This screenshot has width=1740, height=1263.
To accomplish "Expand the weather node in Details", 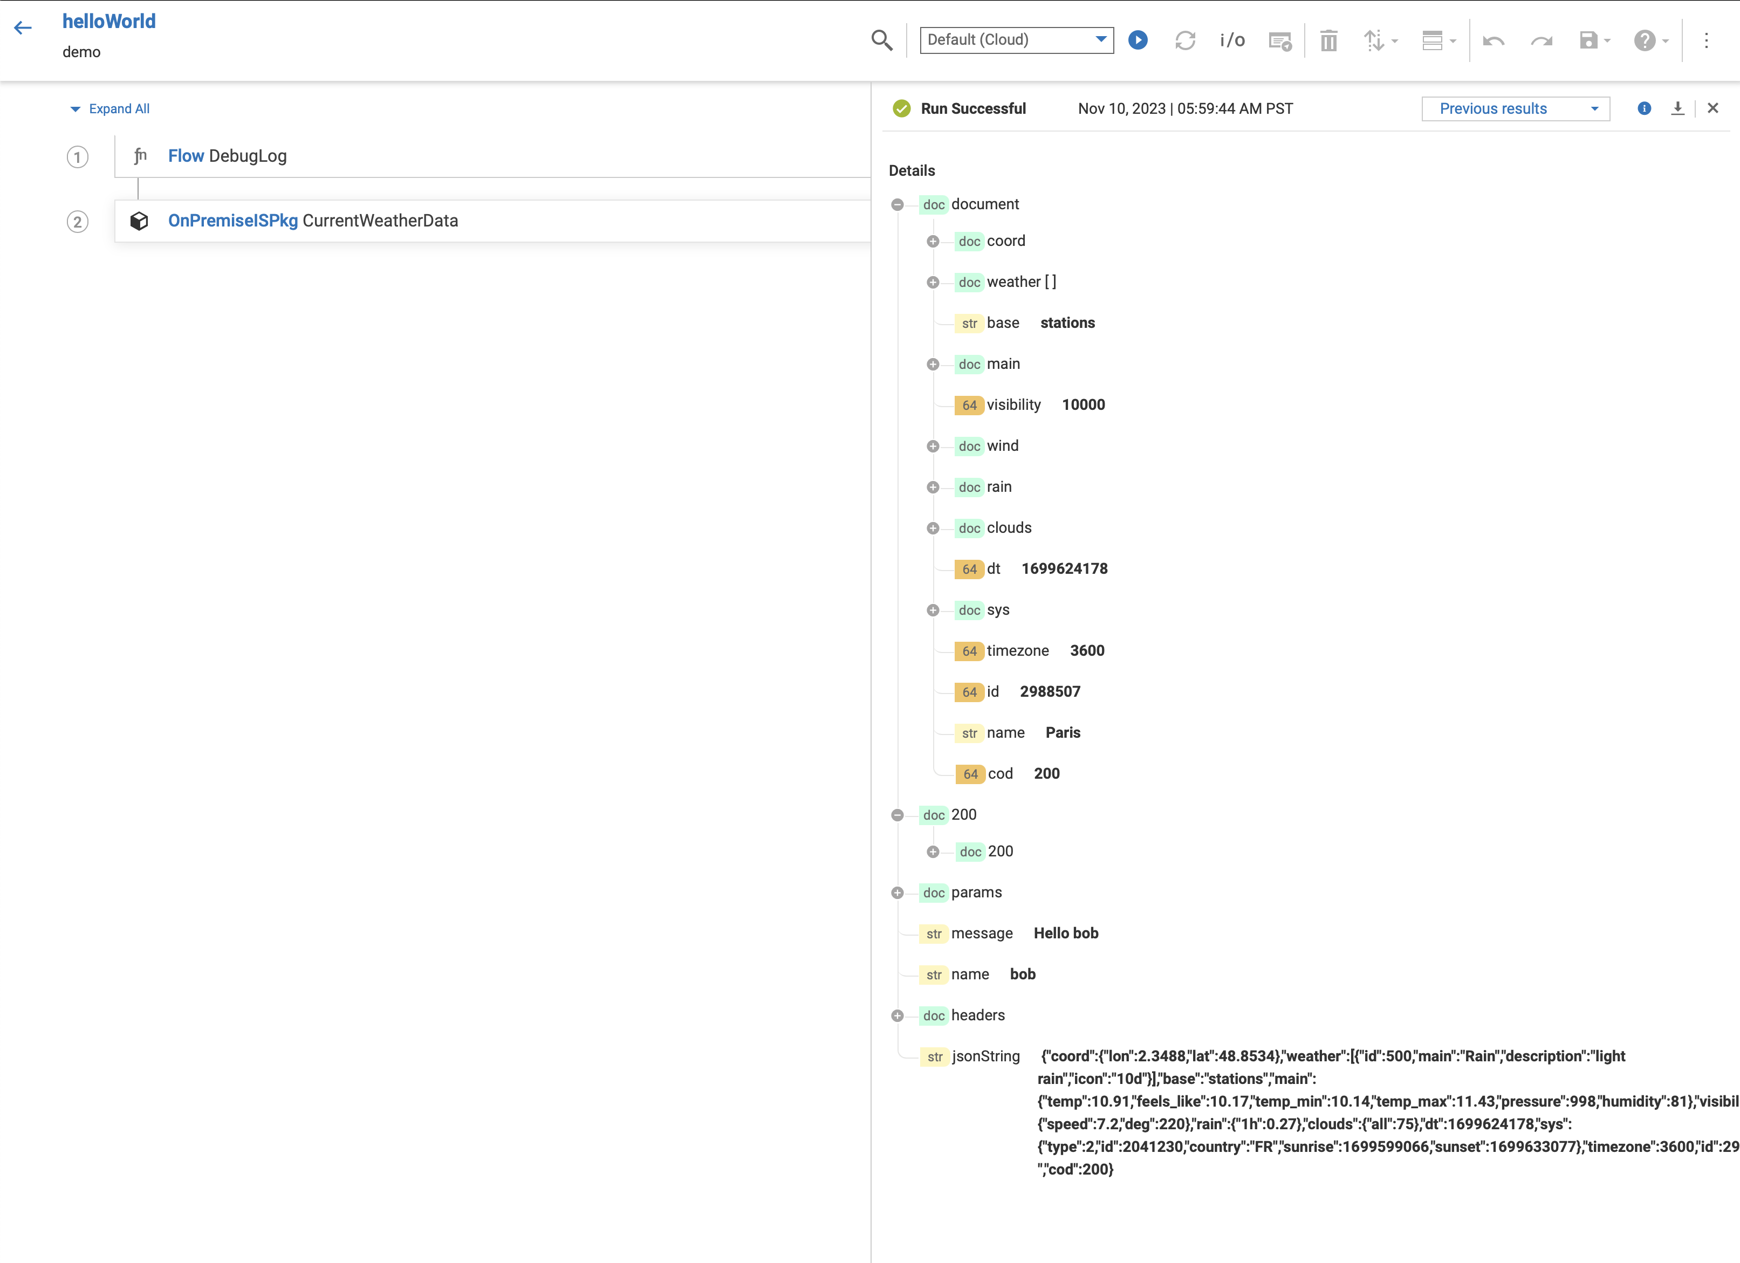I will pos(933,282).
